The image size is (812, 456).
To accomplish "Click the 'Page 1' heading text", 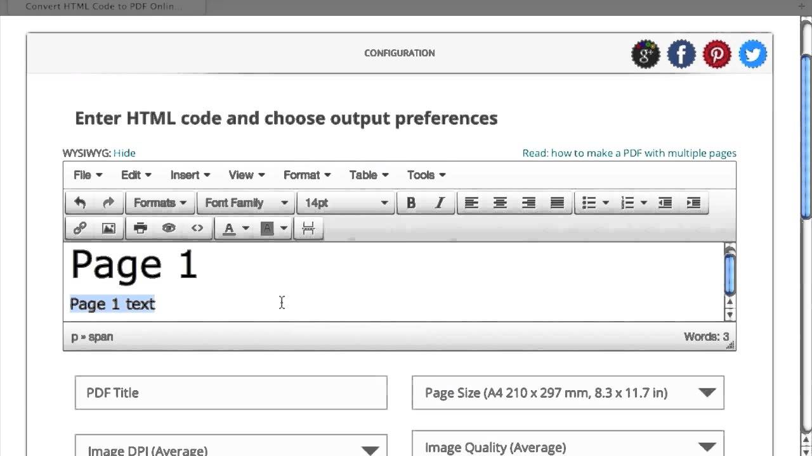I will point(134,265).
